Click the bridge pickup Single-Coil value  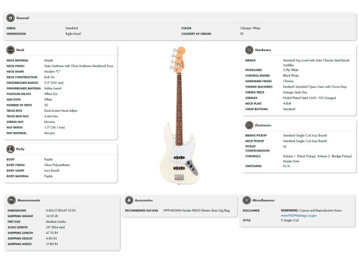pyautogui.click(x=305, y=136)
